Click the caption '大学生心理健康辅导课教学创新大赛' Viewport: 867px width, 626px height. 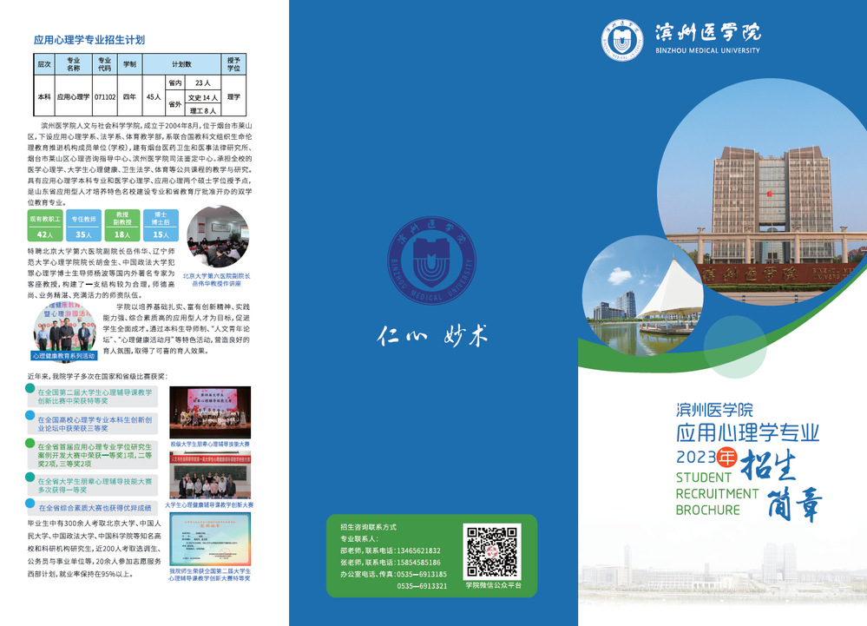coord(209,505)
